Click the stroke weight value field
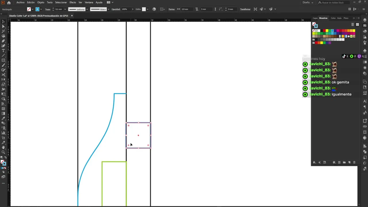This screenshot has width=368, height=207. tap(59, 9)
